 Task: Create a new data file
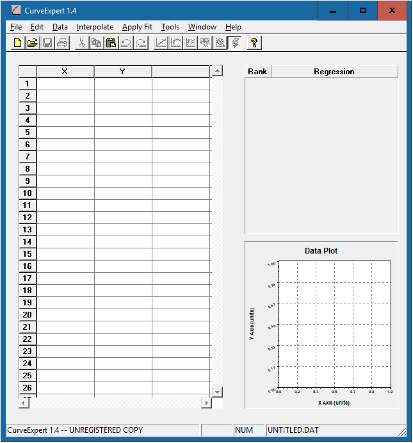[18, 43]
